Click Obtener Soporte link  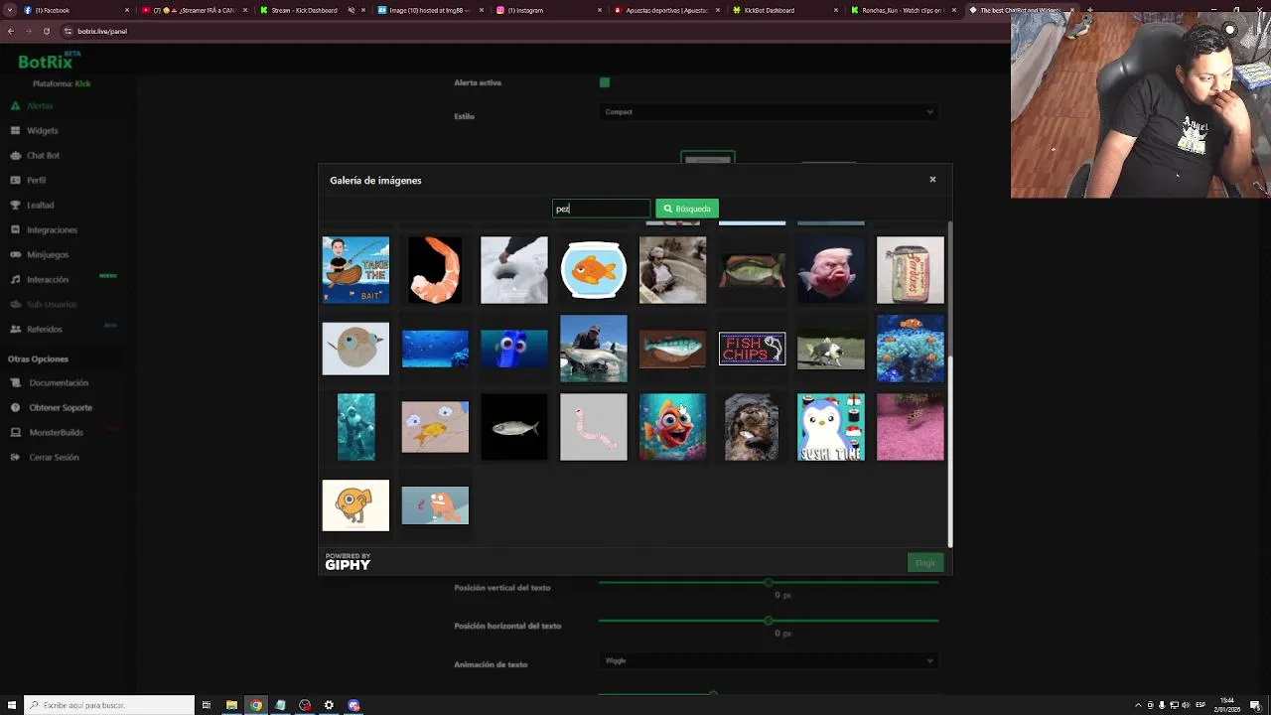point(61,407)
